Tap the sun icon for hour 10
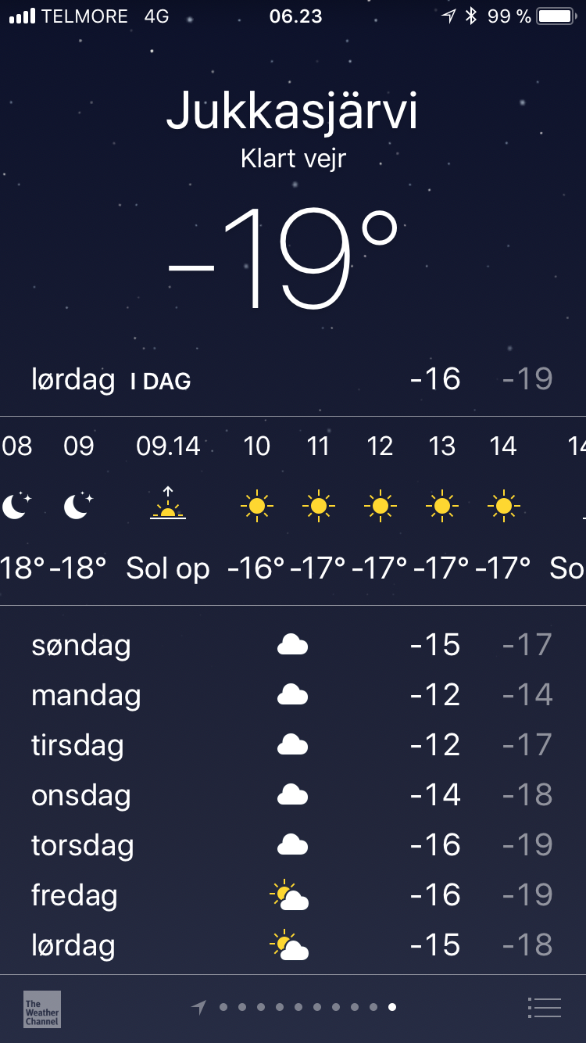Viewport: 586px width, 1043px height. pos(256,507)
